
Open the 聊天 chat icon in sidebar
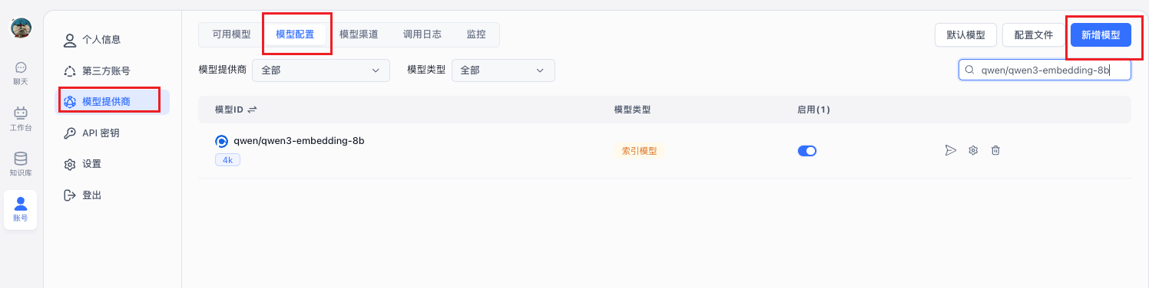point(21,73)
